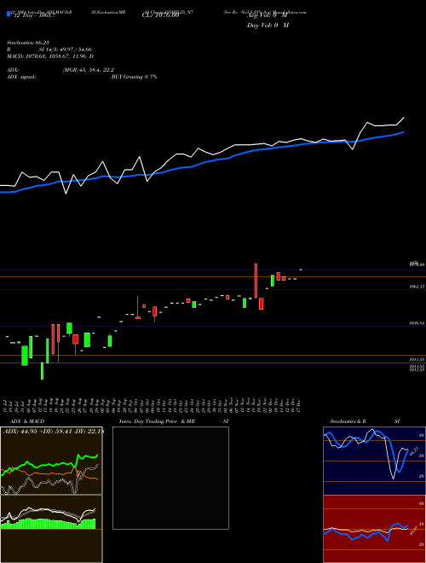Select the 'Day Vol: 0 M' label

pyautogui.click(x=268, y=26)
